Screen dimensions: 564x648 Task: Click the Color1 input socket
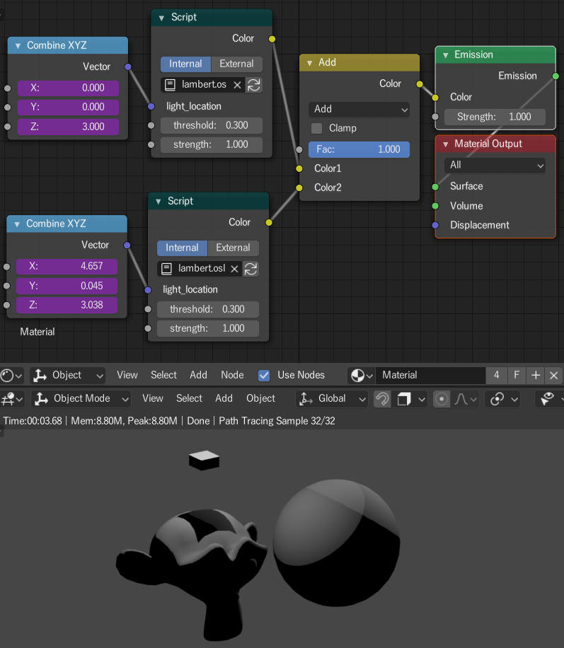pos(299,168)
